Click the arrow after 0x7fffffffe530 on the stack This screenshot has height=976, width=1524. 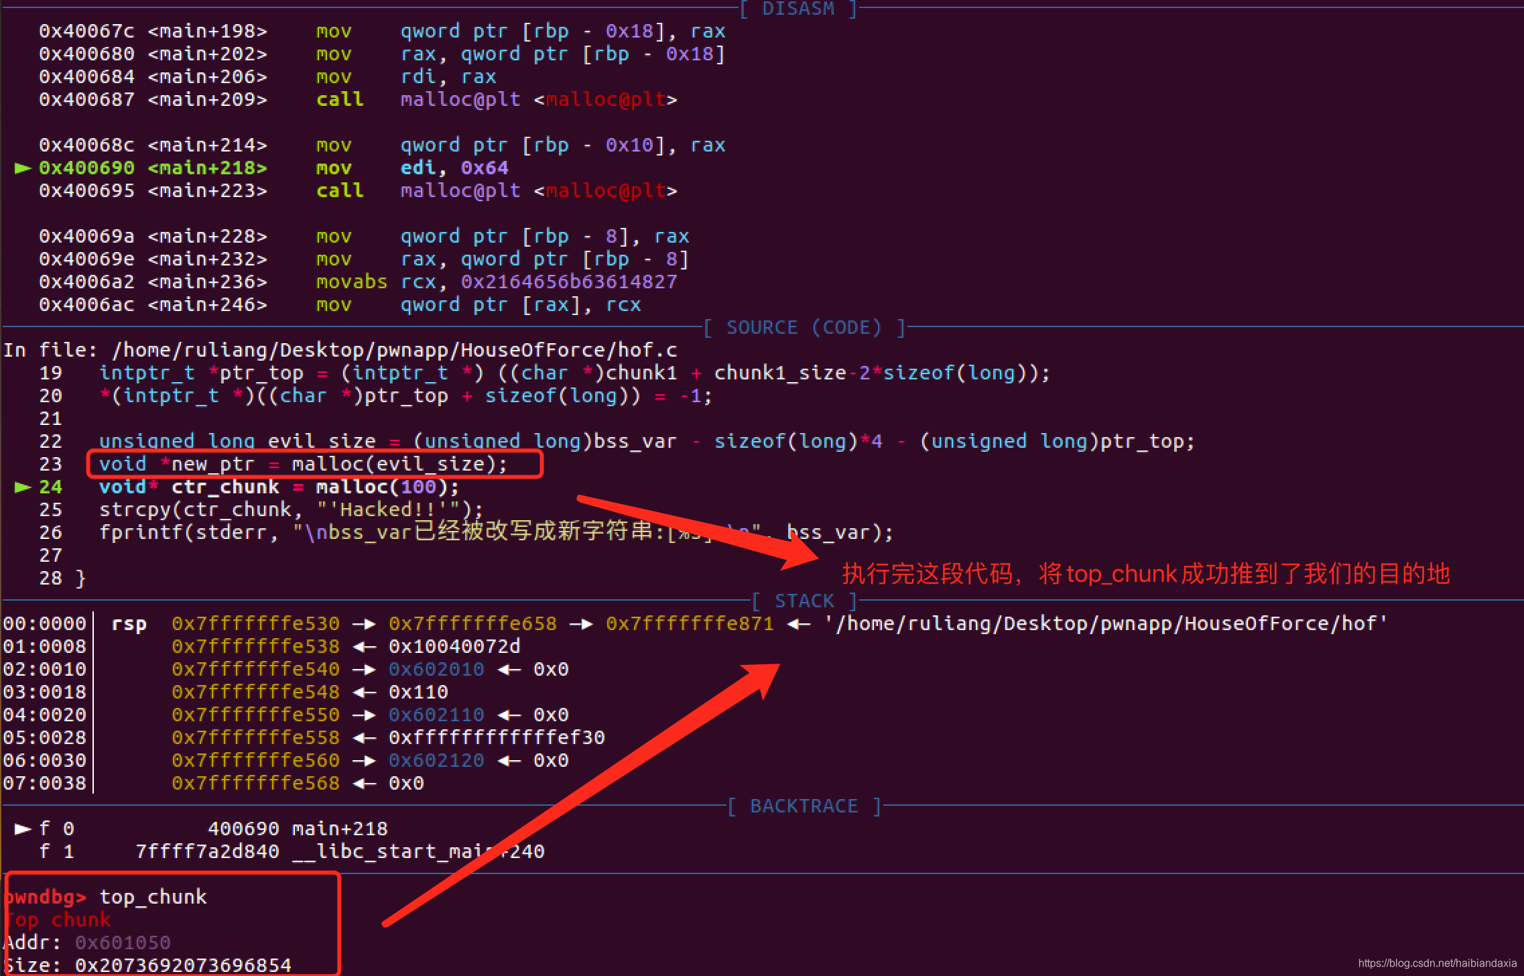coord(364,623)
